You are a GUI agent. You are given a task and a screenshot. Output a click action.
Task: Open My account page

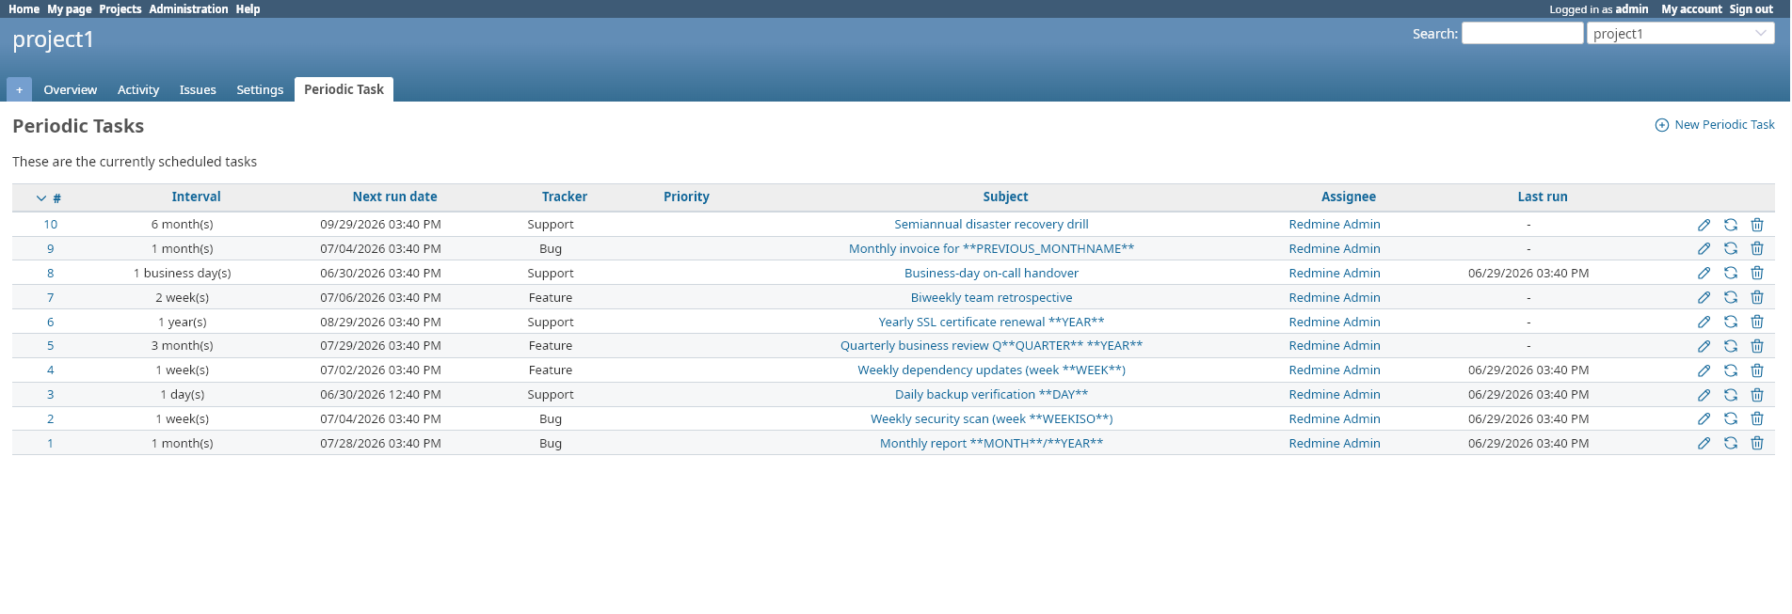click(x=1691, y=8)
